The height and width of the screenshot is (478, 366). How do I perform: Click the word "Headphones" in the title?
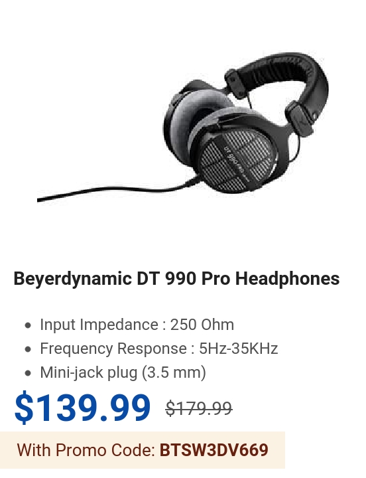click(x=287, y=279)
